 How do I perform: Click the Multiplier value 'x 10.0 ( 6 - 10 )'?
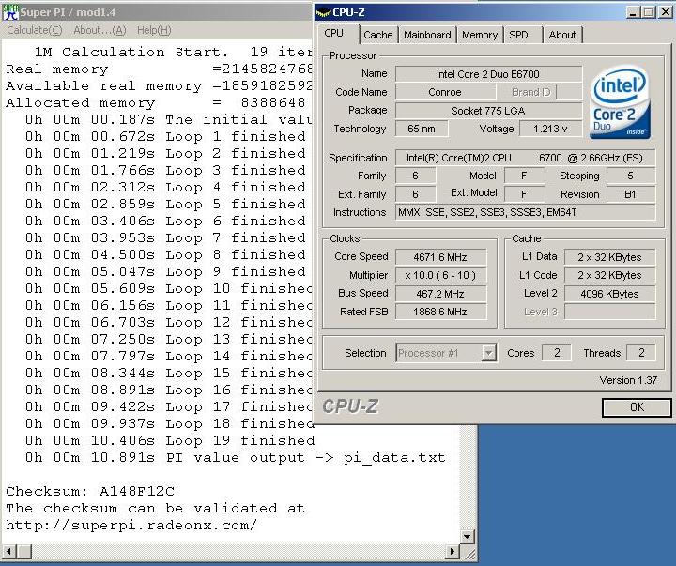(440, 275)
